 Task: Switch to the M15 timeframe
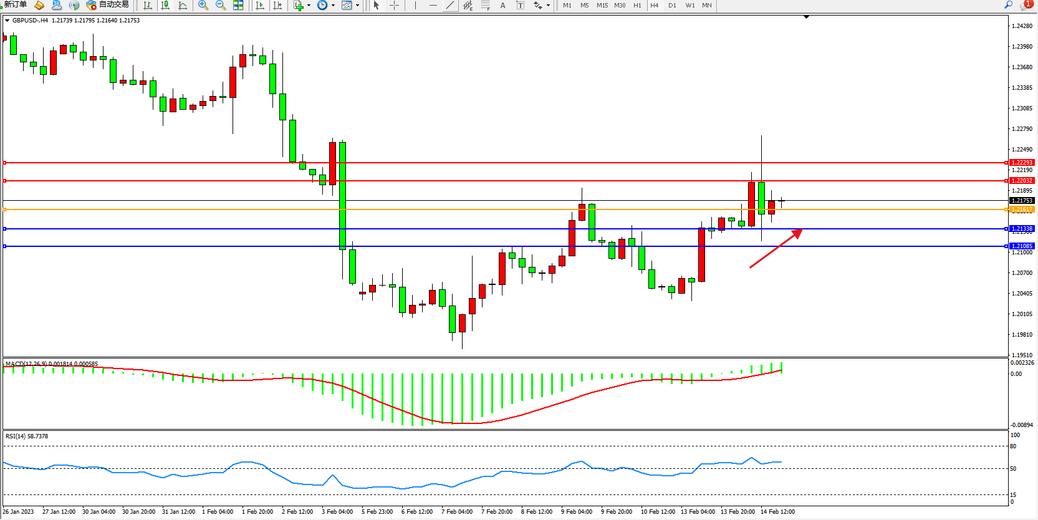pos(602,5)
